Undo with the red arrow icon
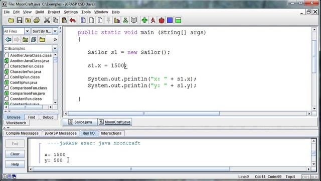Image resolution: width=321 pixels, height=181 pixels. click(72, 20)
